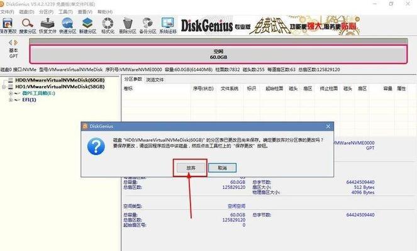417x251 pixels.
Task: Open the Help (帮助) menu
Action: [105, 12]
